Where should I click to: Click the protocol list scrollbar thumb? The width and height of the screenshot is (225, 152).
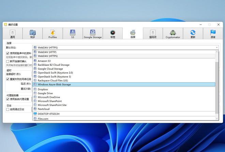coord(217,88)
